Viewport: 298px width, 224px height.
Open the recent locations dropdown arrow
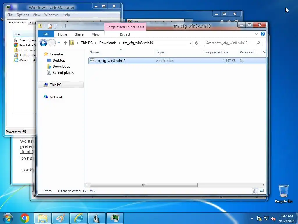pyautogui.click(x=59, y=43)
